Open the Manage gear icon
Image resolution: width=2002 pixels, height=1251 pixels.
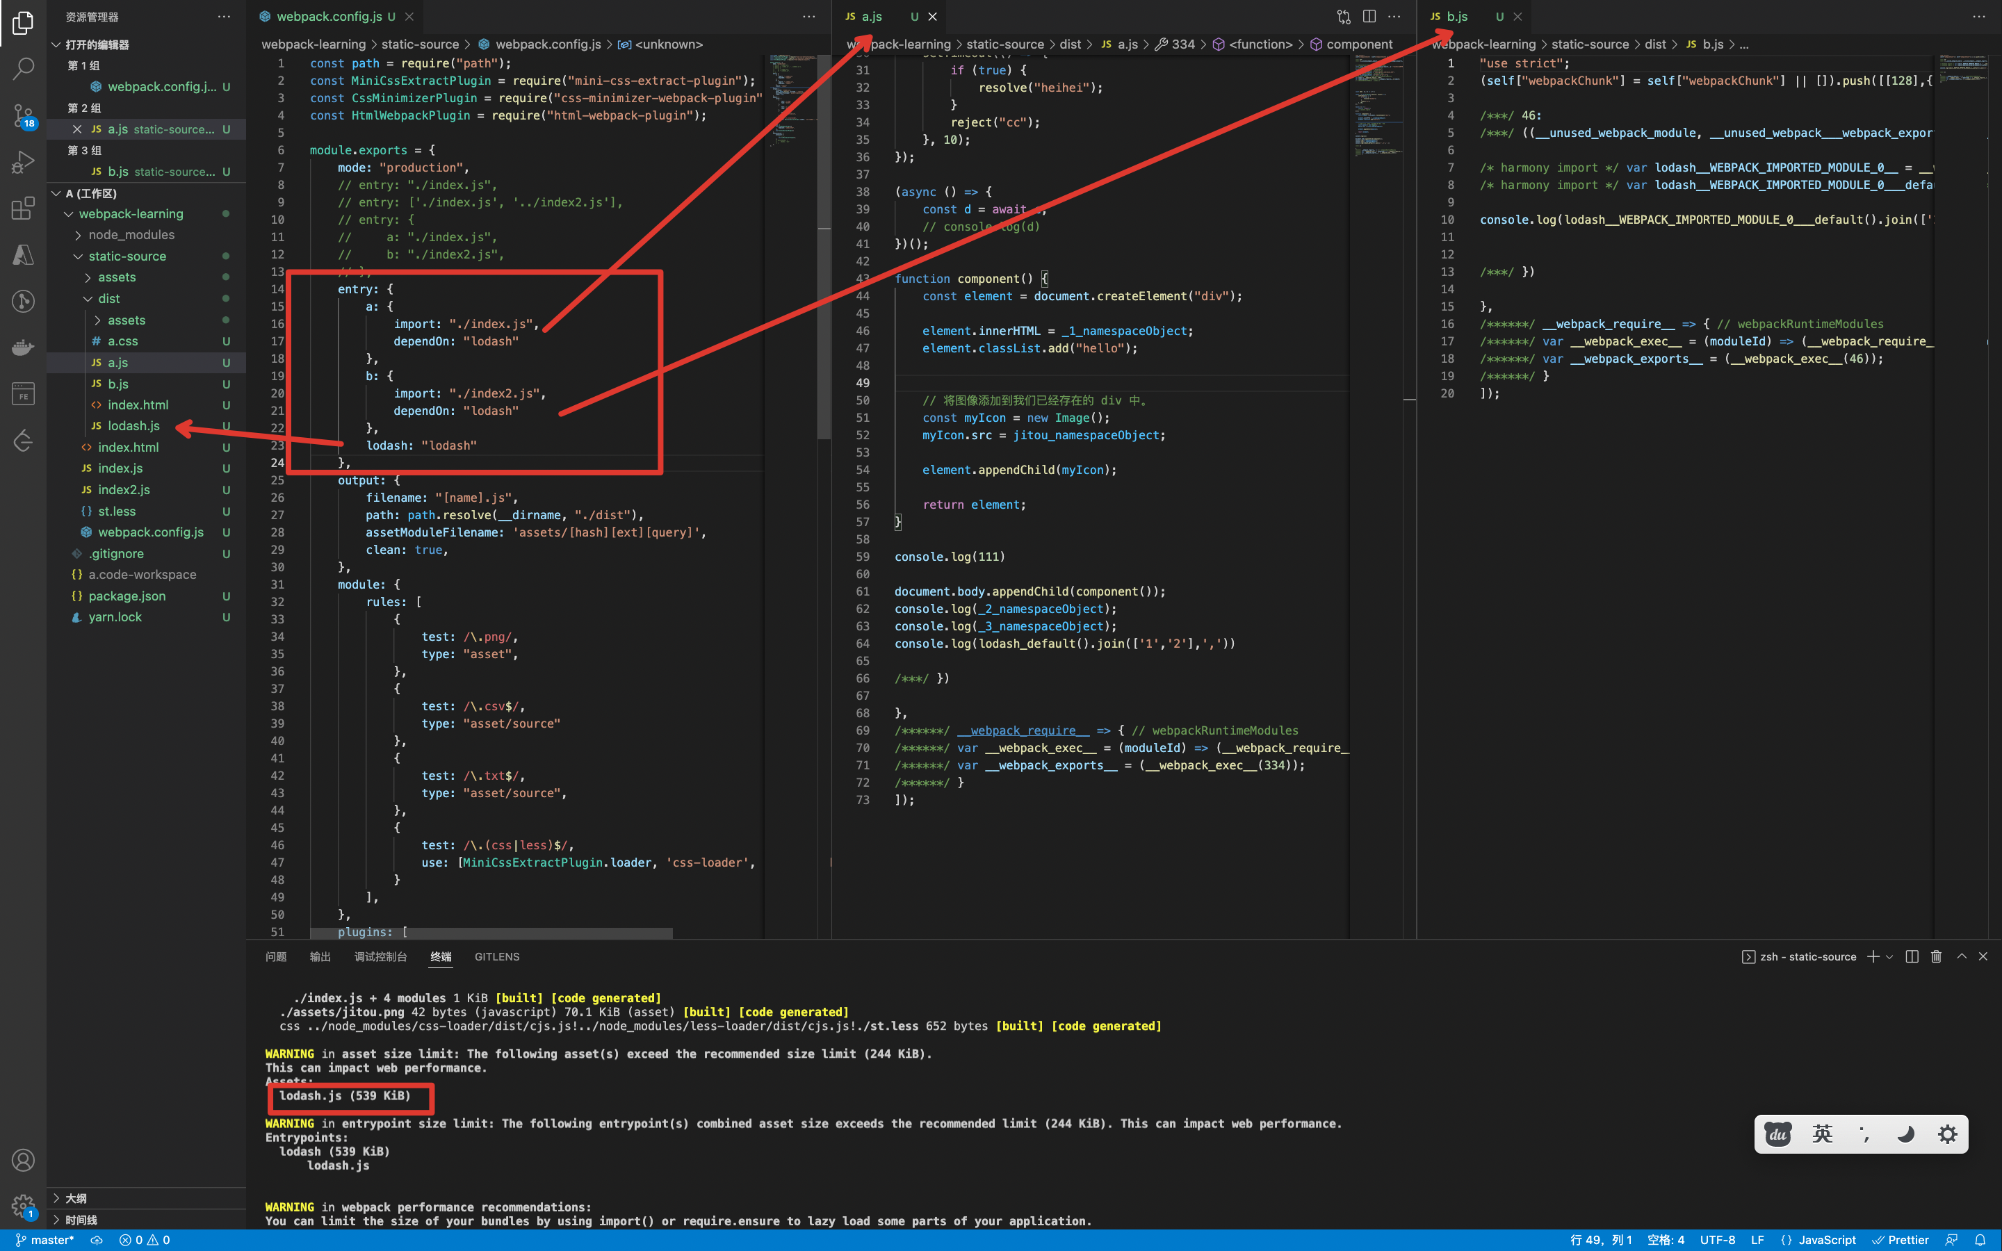click(x=23, y=1207)
